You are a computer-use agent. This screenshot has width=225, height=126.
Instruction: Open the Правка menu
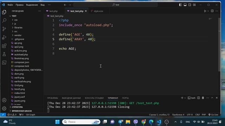pos(20,5)
